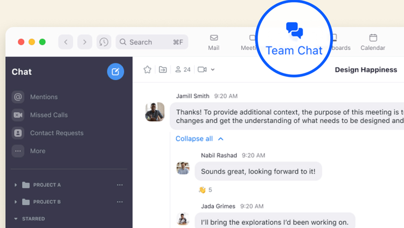Click the Nabil Rashad sender name
This screenshot has height=228, width=404.
219,155
